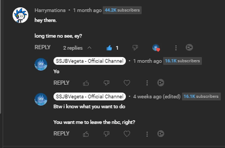Collapse the 2 replies thread

tap(77, 48)
